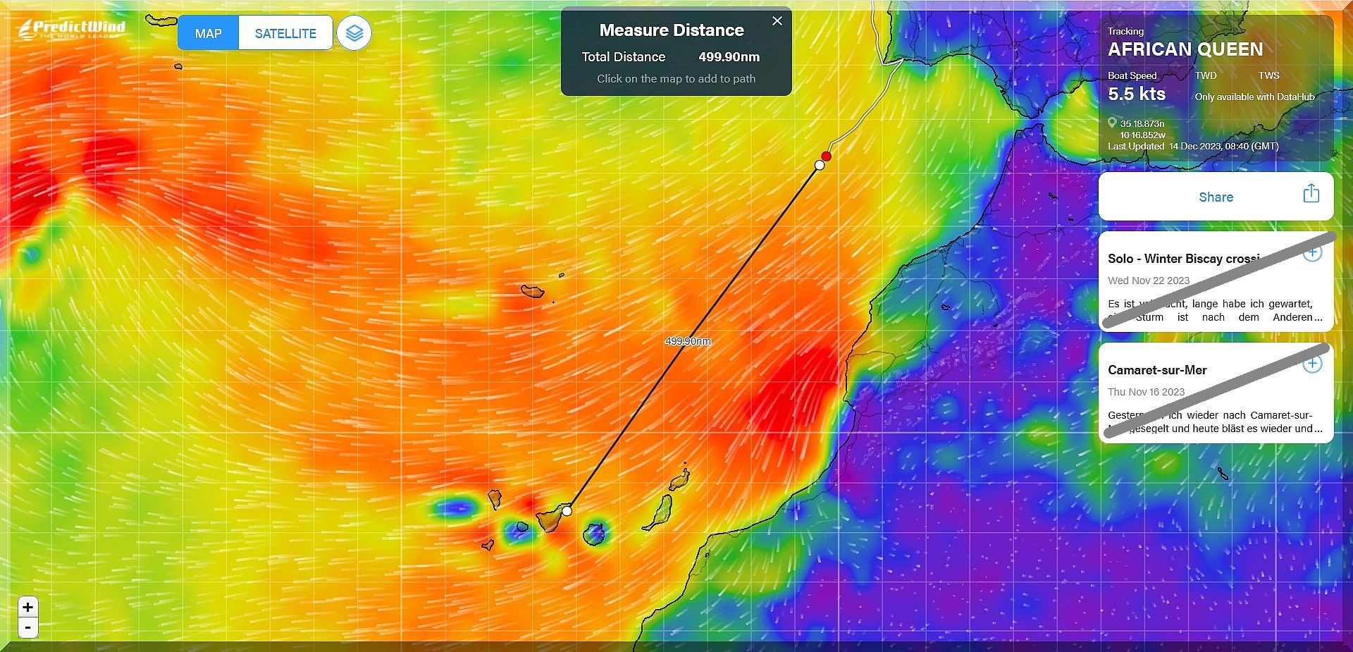Expand the Solo - Winter Biscay crossing post
The image size is (1353, 652).
pos(1311,253)
